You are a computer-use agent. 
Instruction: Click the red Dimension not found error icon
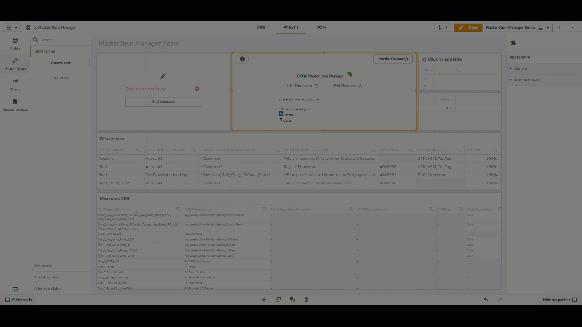(x=197, y=89)
